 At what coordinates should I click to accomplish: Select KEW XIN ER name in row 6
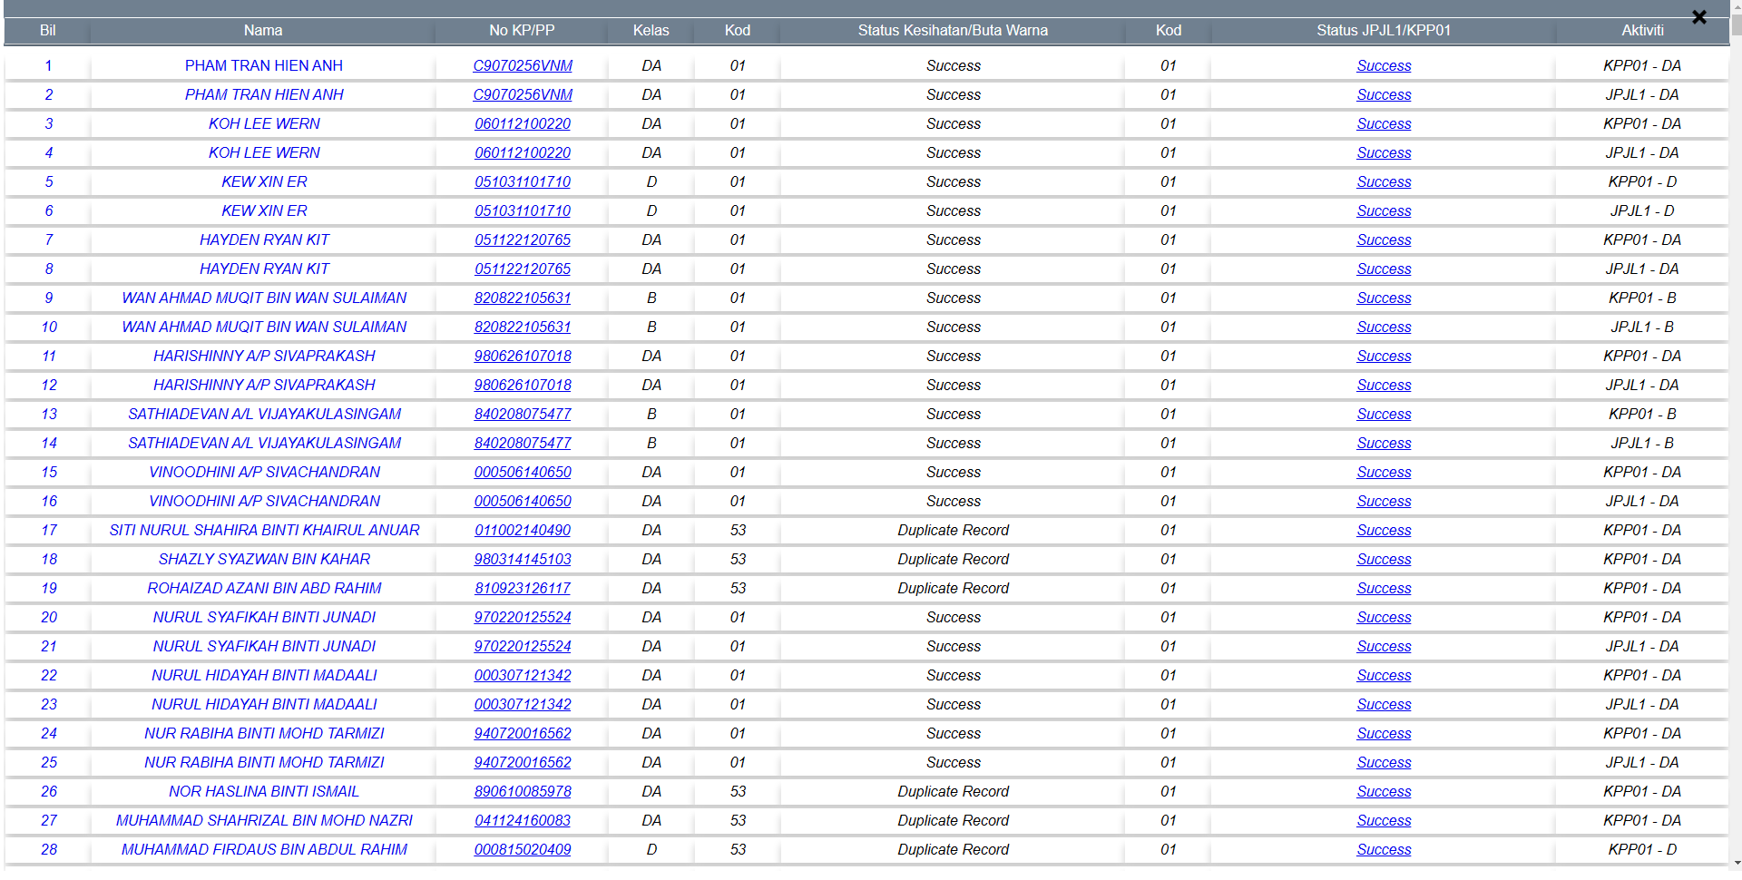(x=264, y=211)
